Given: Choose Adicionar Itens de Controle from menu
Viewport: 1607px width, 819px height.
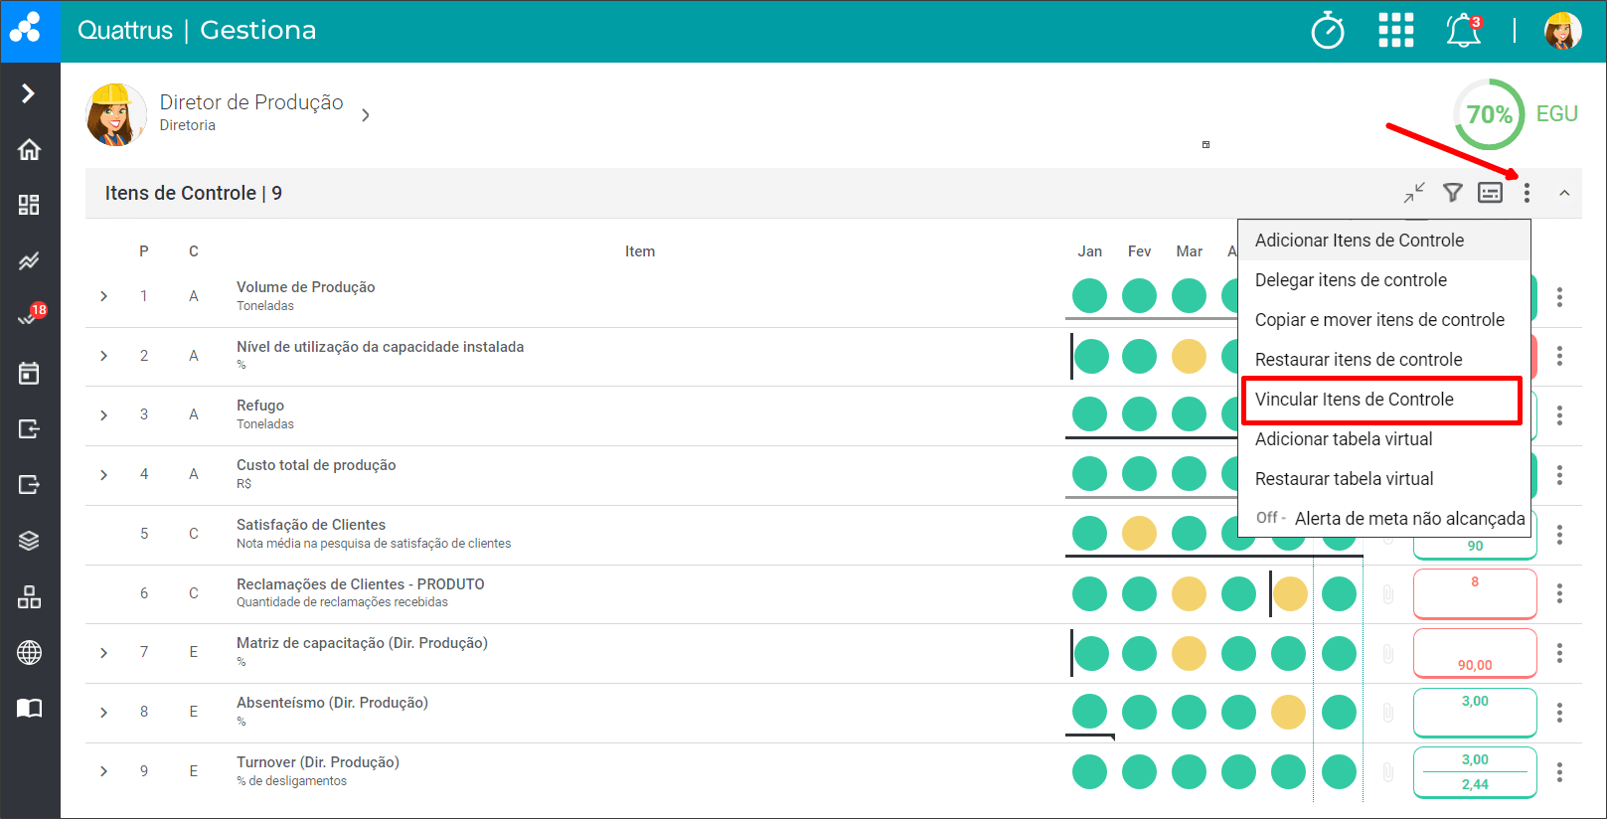Looking at the screenshot, I should 1359,241.
